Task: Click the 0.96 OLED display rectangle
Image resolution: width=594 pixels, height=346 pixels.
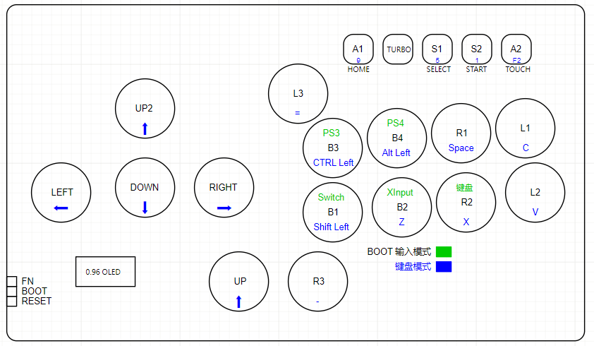Action: pyautogui.click(x=105, y=272)
